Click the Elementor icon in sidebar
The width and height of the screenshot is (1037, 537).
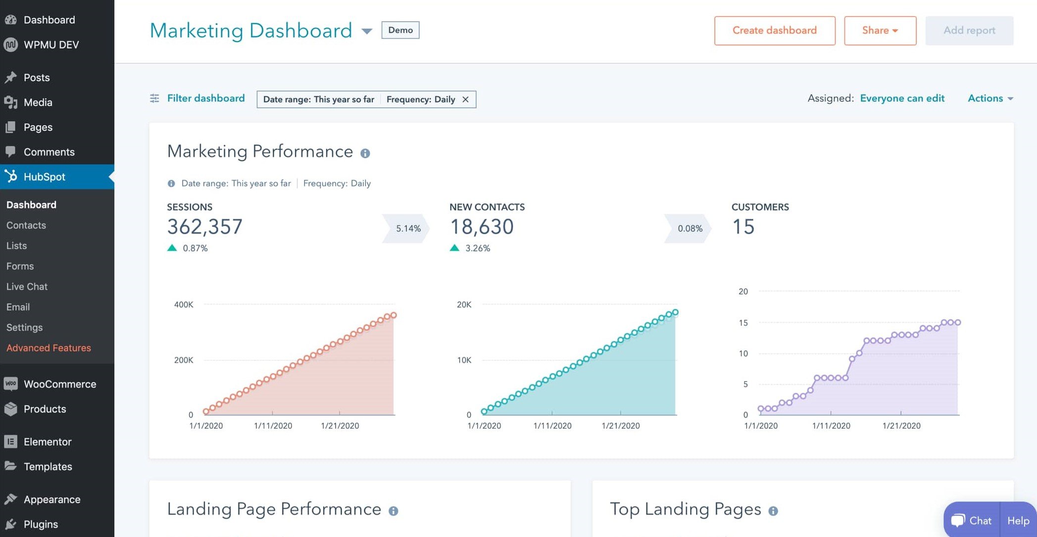coord(11,441)
